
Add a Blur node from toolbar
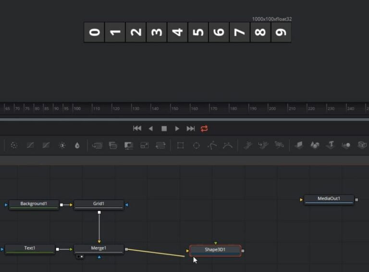[x=77, y=146]
